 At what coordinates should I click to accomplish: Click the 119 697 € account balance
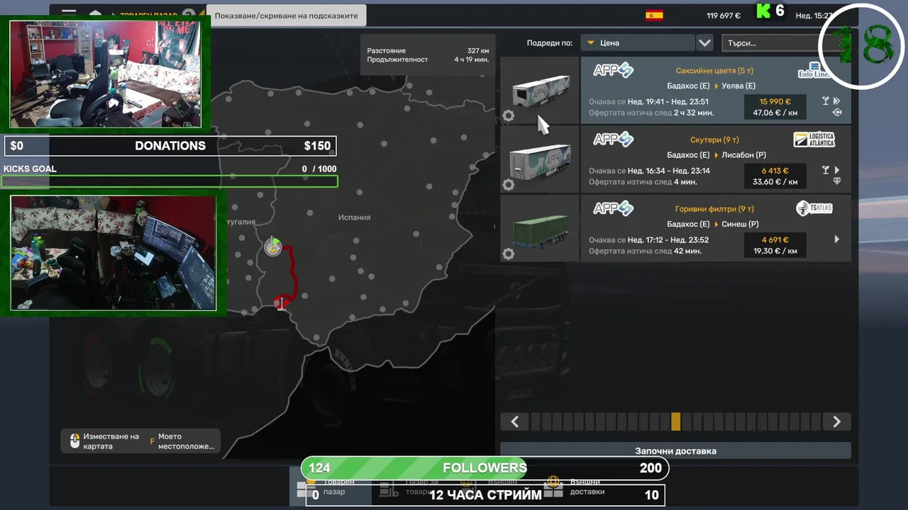point(724,16)
